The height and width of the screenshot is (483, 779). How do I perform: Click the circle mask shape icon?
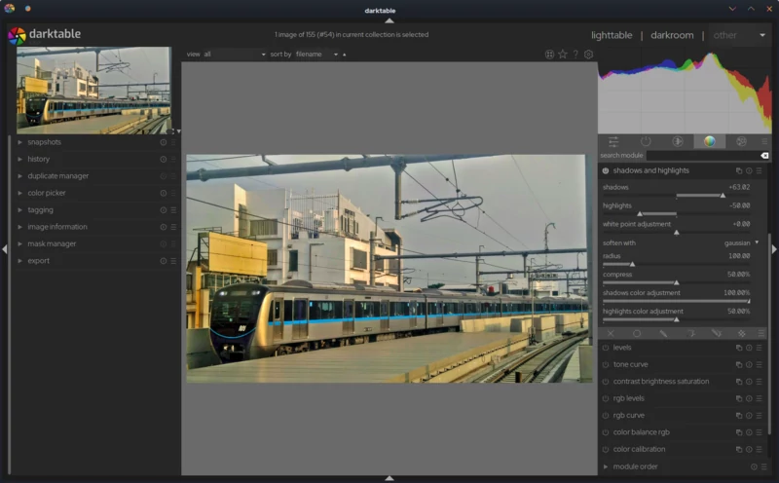point(637,333)
